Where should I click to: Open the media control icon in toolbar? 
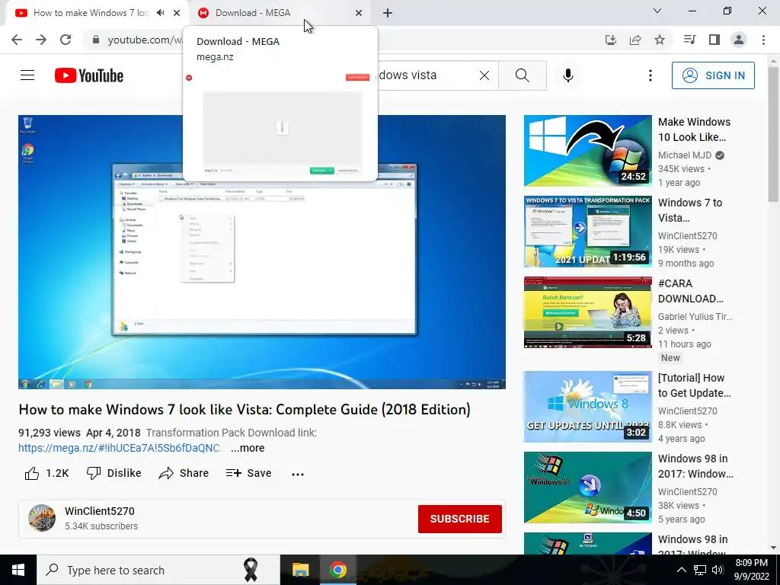[x=689, y=40]
